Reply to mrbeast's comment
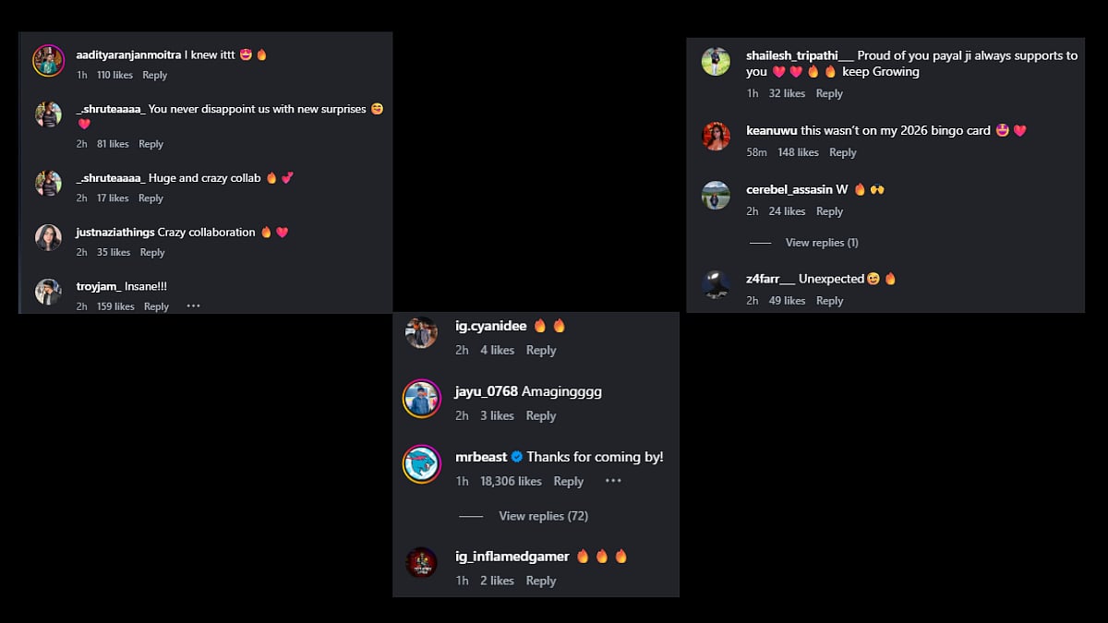The width and height of the screenshot is (1108, 623). click(569, 481)
